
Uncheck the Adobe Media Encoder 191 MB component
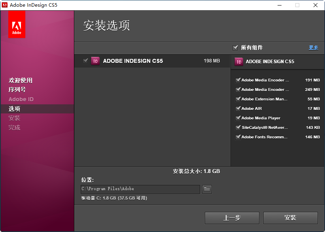click(238, 80)
